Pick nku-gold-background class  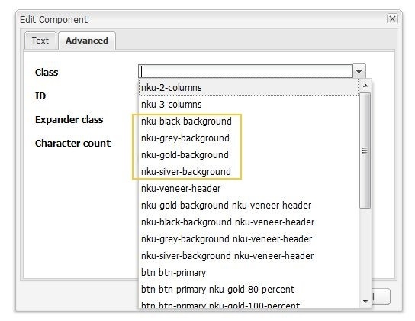click(249, 155)
